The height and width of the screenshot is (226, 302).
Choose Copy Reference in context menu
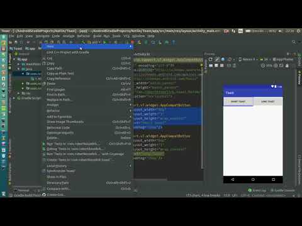[87, 78]
